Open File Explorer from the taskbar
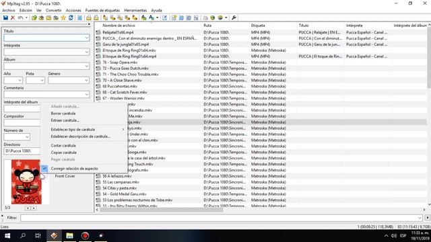This screenshot has height=242, width=431. 69,236
